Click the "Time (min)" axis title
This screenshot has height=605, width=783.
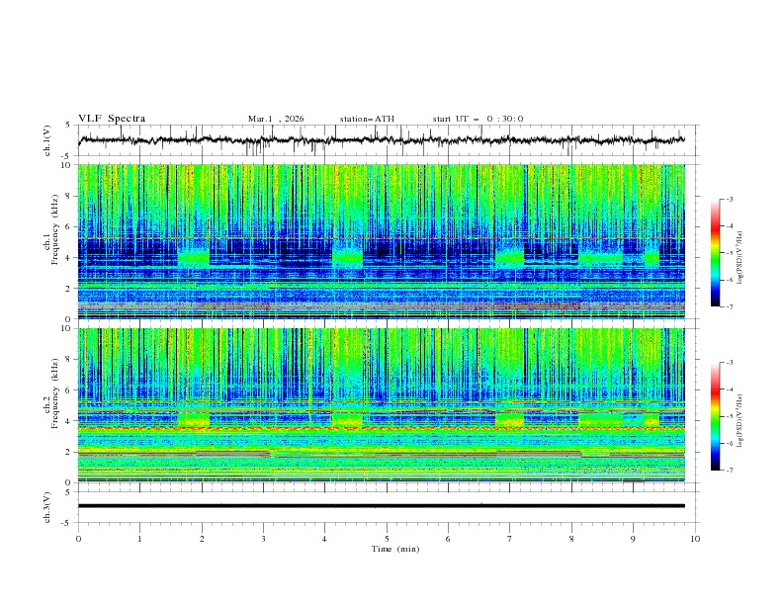395,549
